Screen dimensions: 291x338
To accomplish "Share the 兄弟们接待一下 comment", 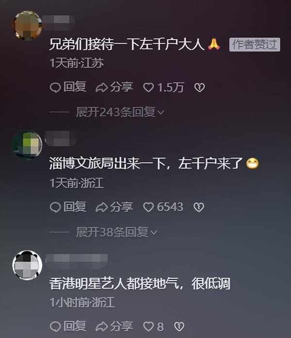I will (x=114, y=87).
